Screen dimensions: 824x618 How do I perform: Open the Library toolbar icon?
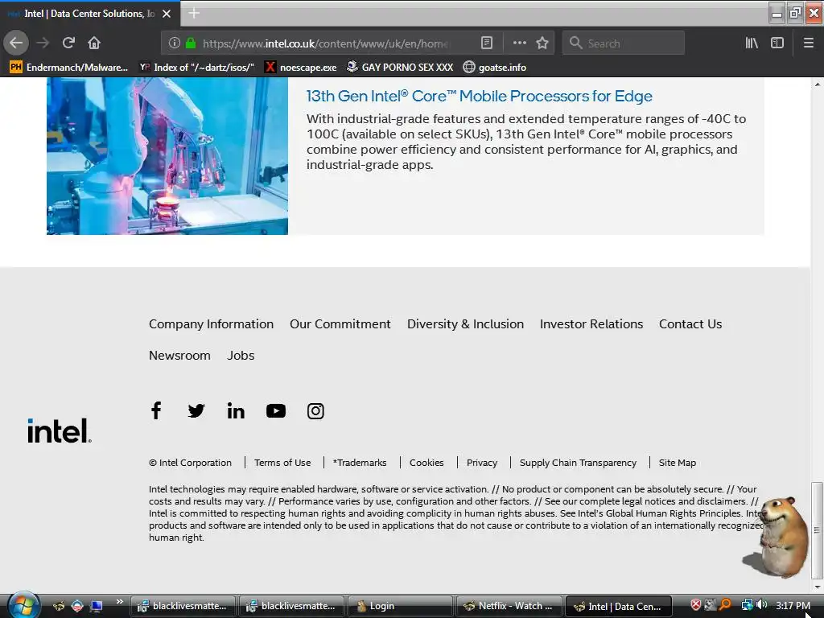tap(752, 43)
